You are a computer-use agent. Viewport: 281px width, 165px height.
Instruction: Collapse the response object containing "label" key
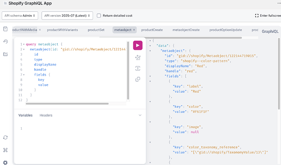click(x=150, y=81)
